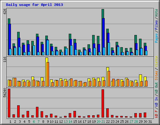Click day 12 on the x-axis
Viewport: 160px width, 125px height.
click(x=61, y=122)
